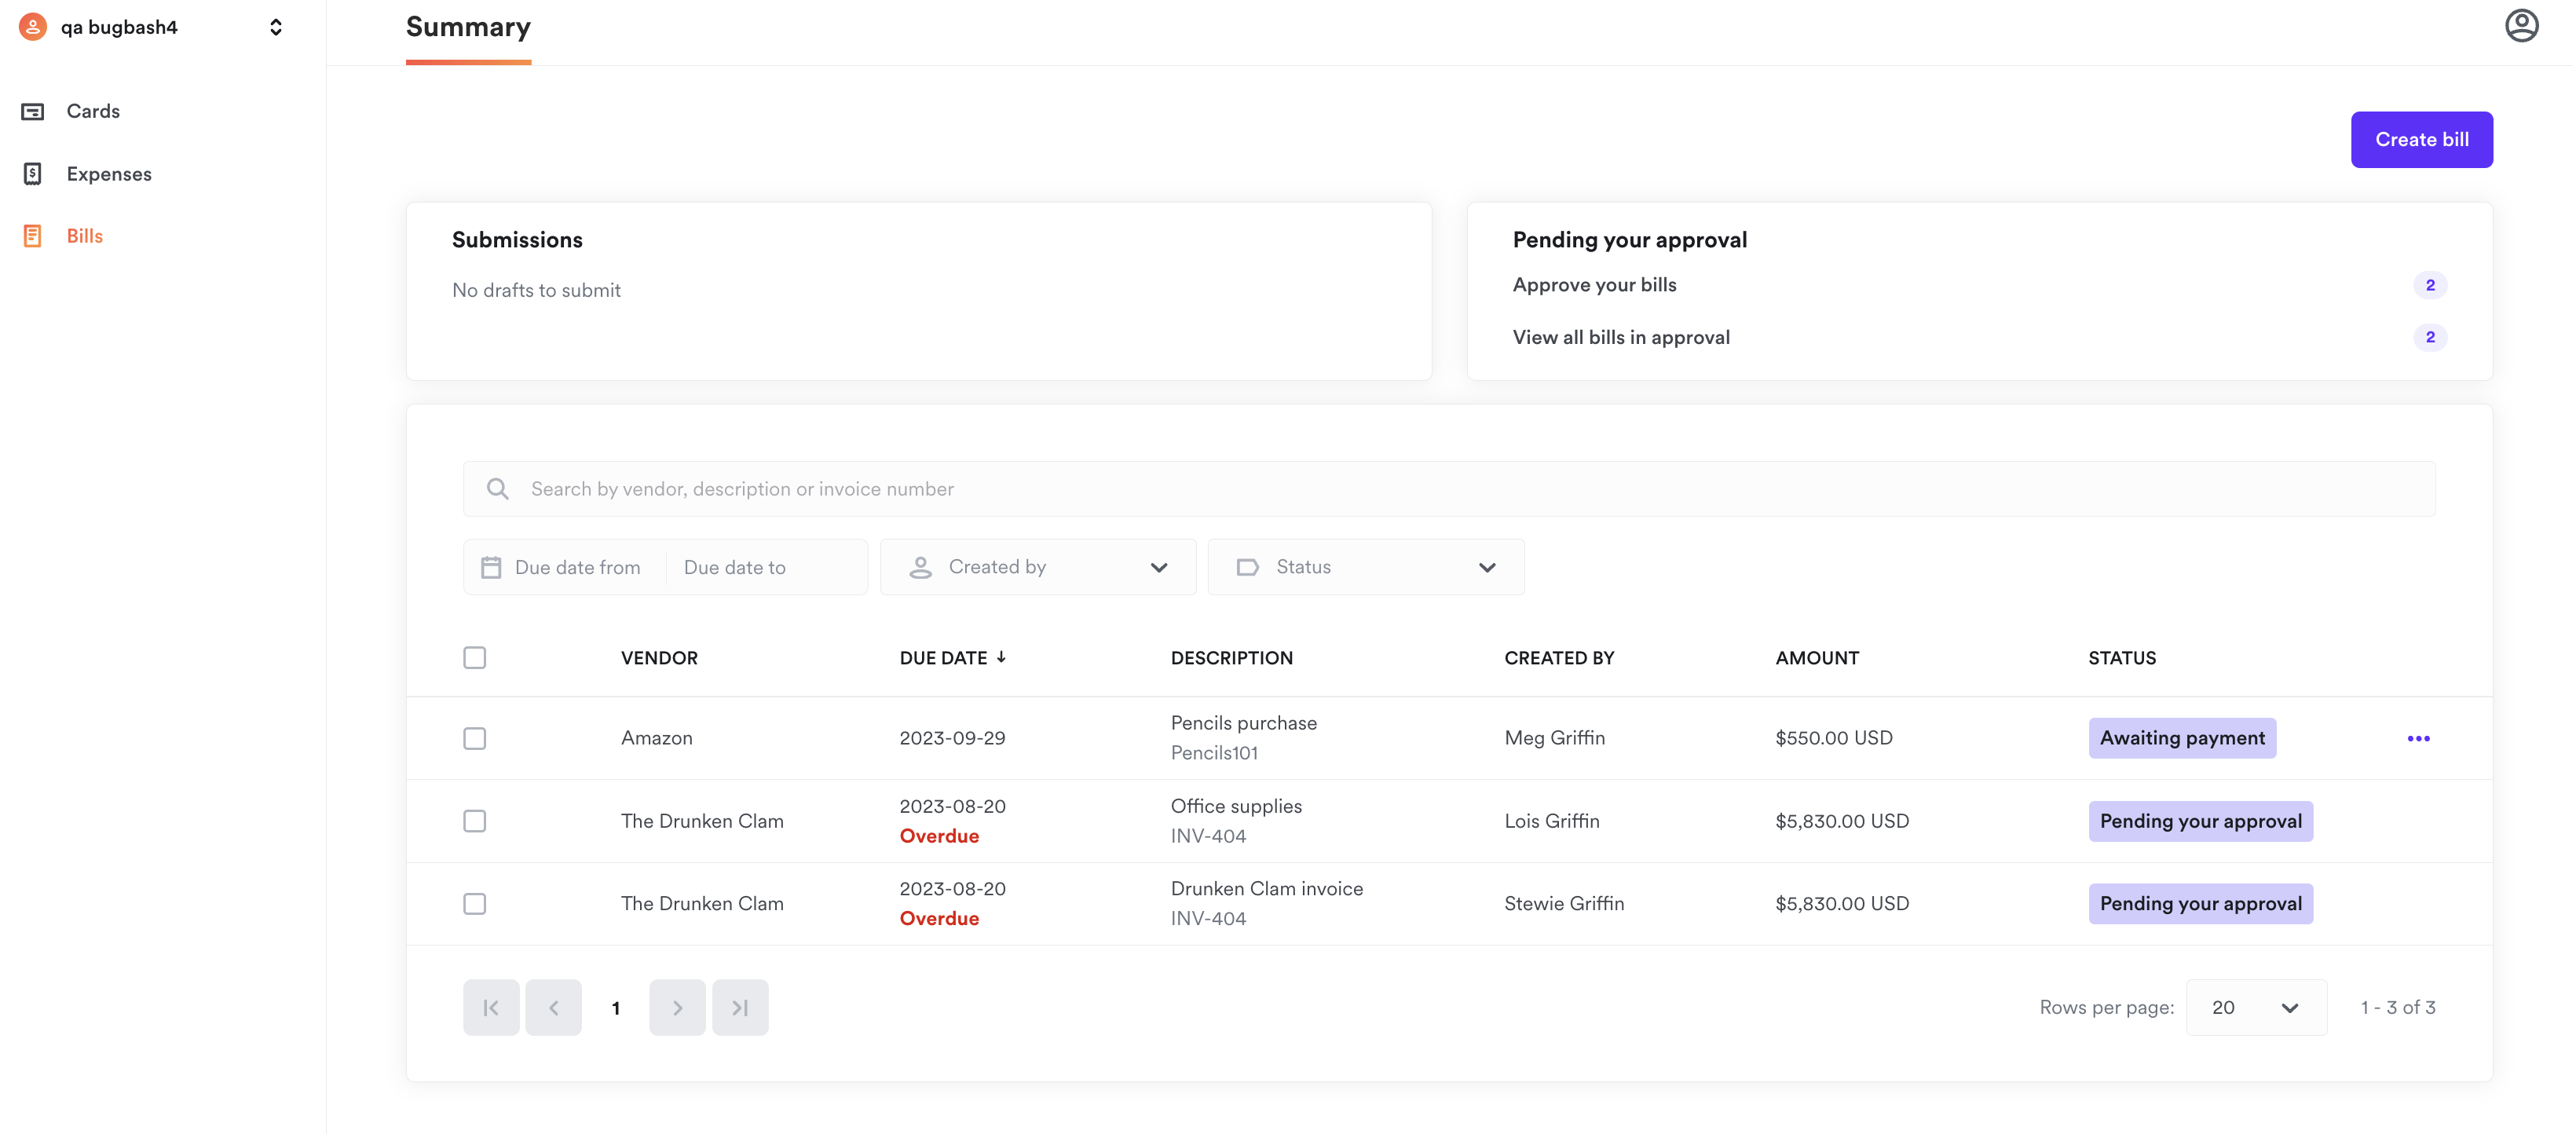The height and width of the screenshot is (1134, 2576).
Task: Click the three-dot menu on the Amazon row
Action: 2417,738
